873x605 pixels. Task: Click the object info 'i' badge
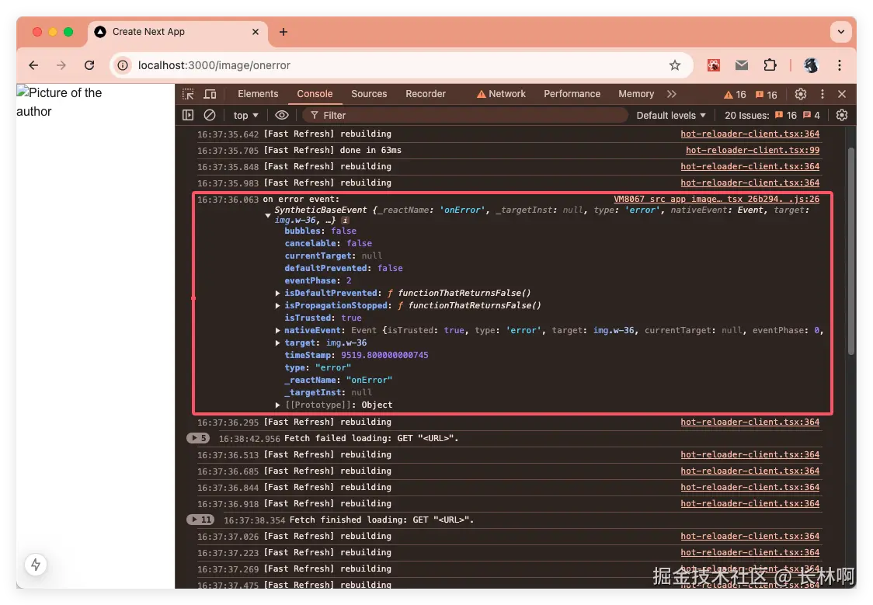[x=345, y=221]
